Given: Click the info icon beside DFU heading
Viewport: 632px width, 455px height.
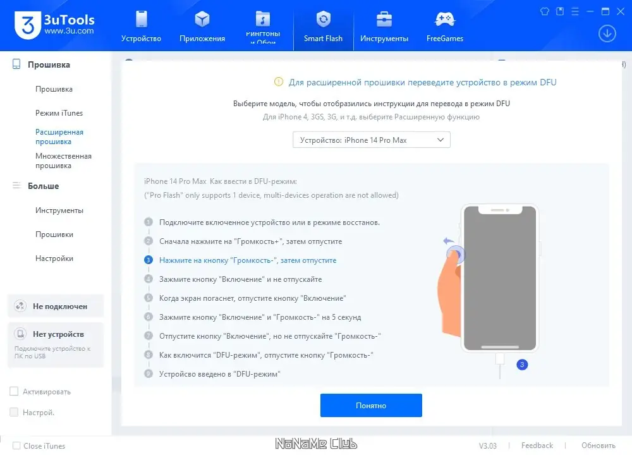Looking at the screenshot, I should 279,82.
